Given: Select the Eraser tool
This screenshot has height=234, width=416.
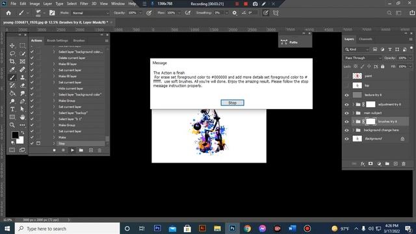Looking at the screenshot, I should coord(23,85).
